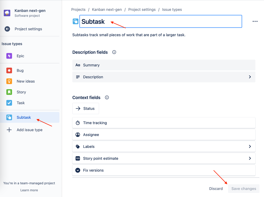Select Subtask issue type in sidebar
The image size is (264, 197).
30,117
